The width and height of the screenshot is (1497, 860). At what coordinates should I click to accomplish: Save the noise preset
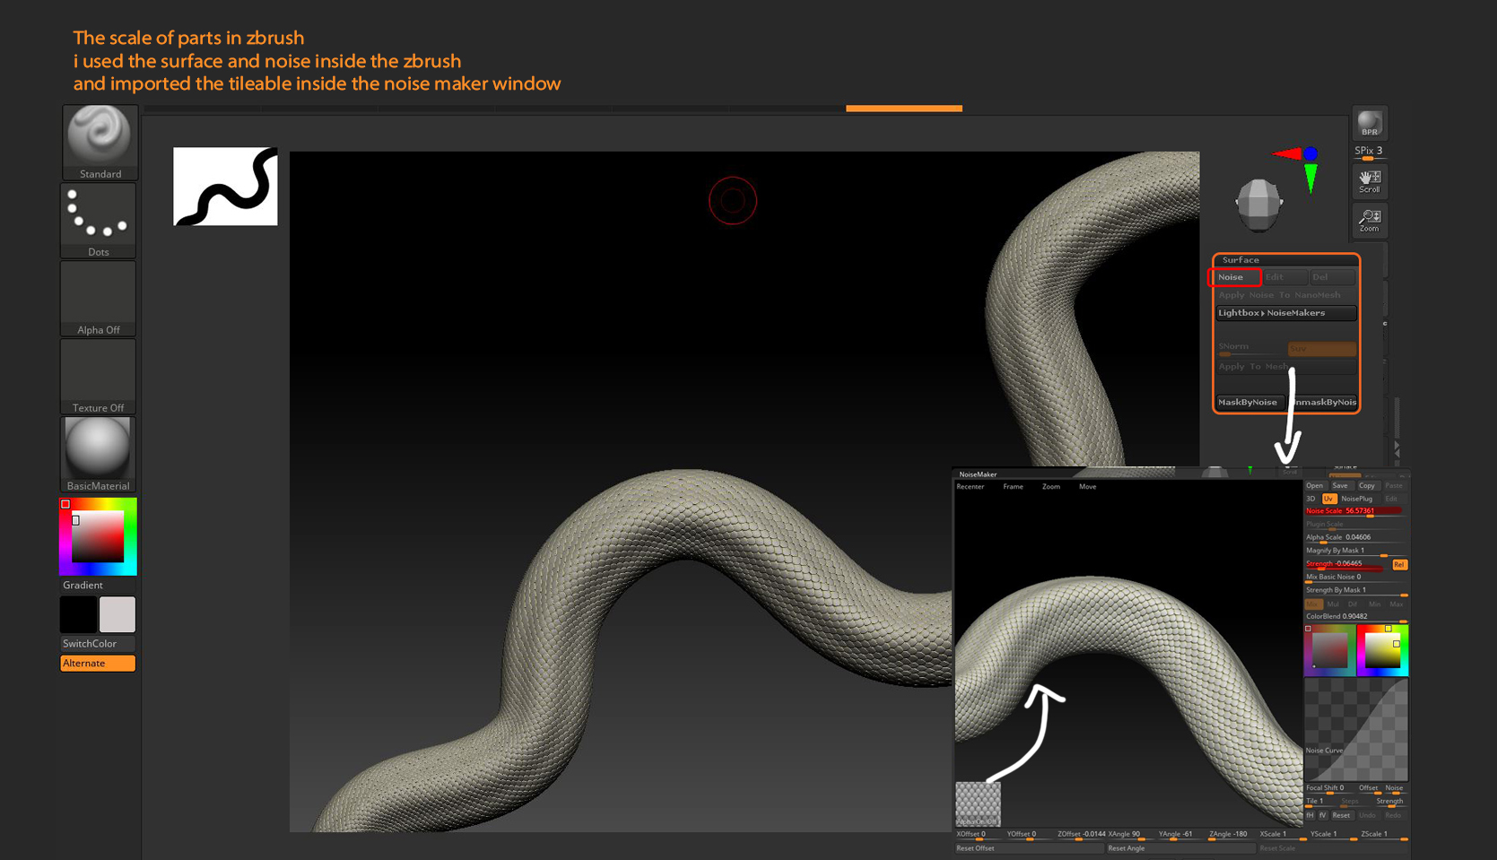coord(1340,485)
